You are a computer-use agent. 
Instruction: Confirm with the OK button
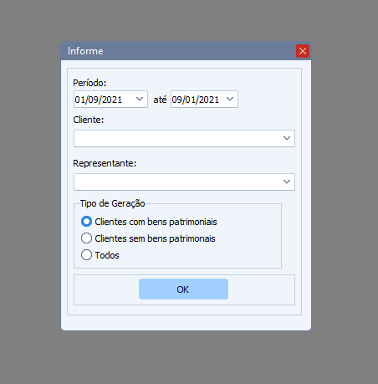click(x=183, y=289)
